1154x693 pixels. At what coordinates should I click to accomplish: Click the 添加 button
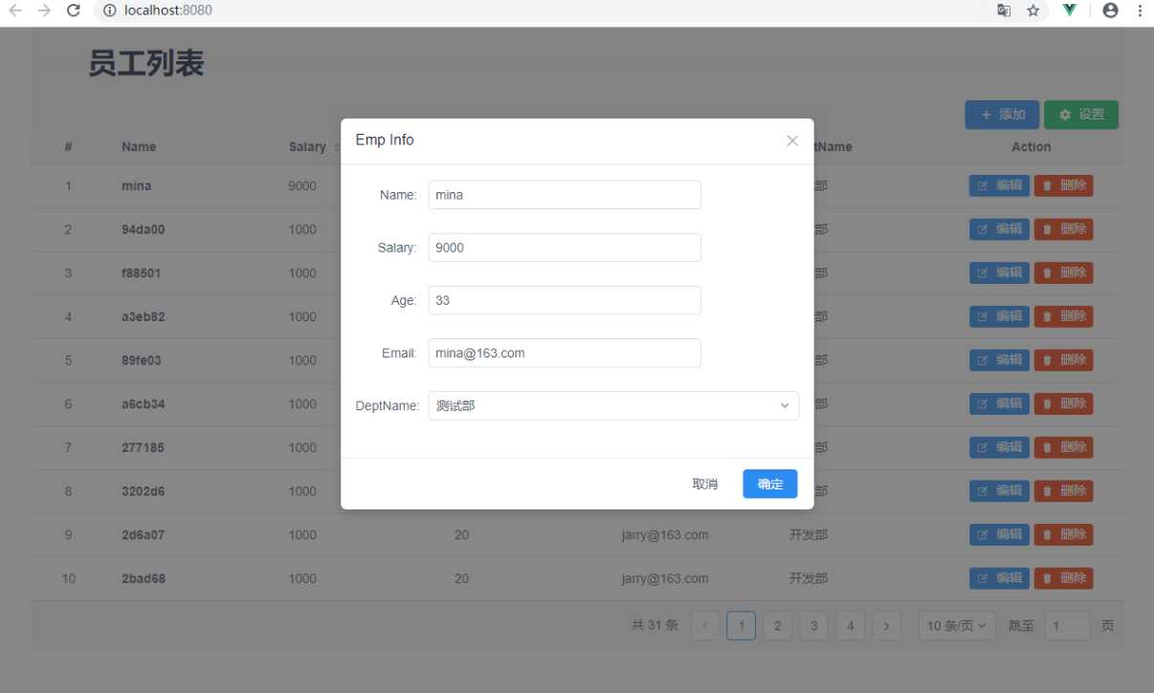point(1003,115)
